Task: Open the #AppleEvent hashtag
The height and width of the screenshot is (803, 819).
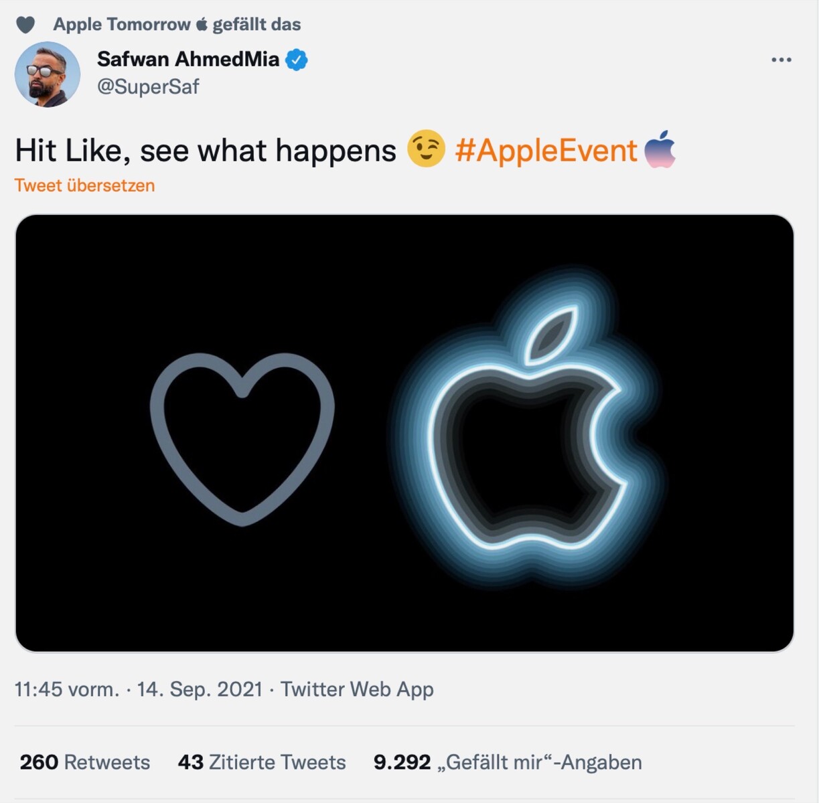Action: (546, 151)
